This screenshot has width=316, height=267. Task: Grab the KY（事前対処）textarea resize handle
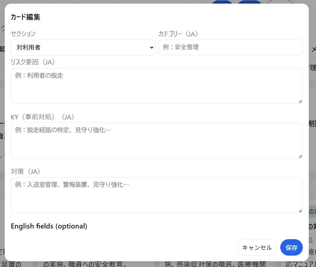tap(300, 156)
